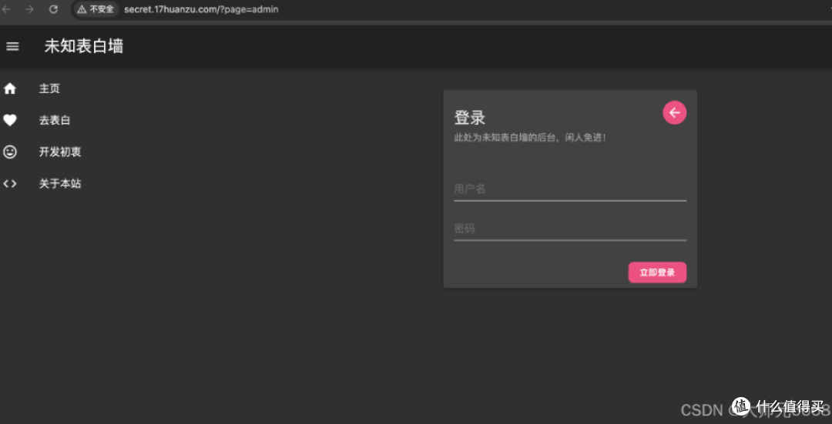This screenshot has width=832, height=424.
Task: Click the browser address bar URL
Action: tap(201, 9)
